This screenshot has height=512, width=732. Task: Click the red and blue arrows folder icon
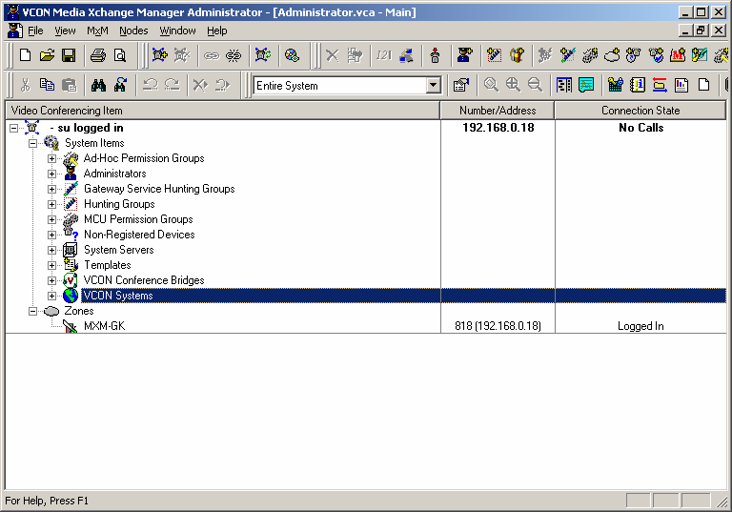tap(660, 85)
